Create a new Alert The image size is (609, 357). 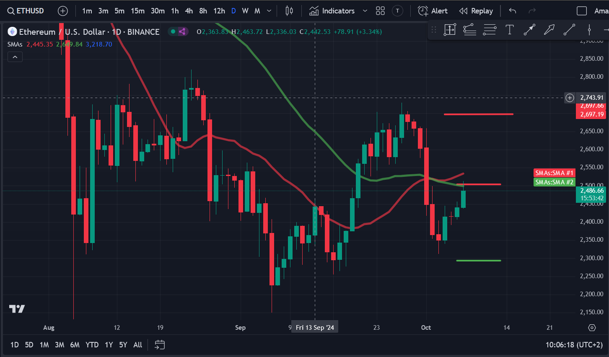click(433, 11)
